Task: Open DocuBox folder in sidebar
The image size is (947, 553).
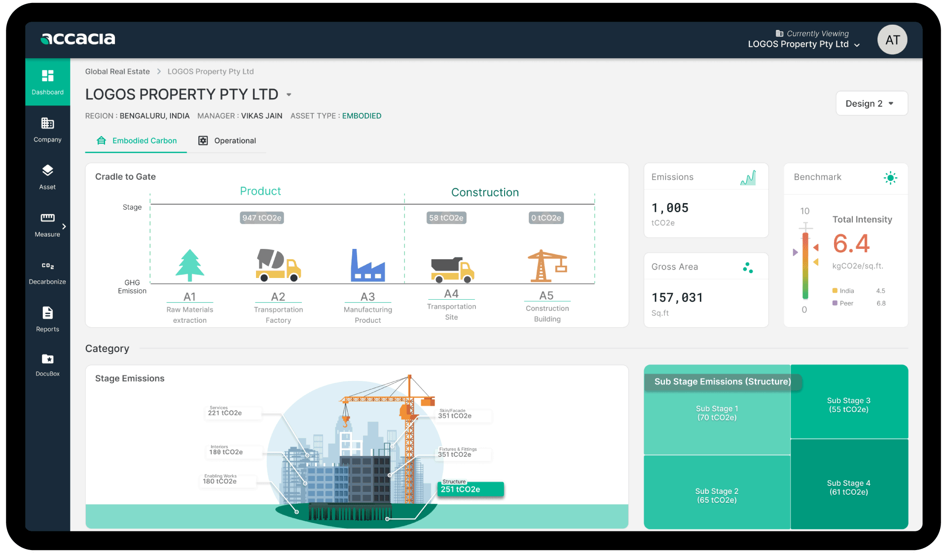Action: 47,365
